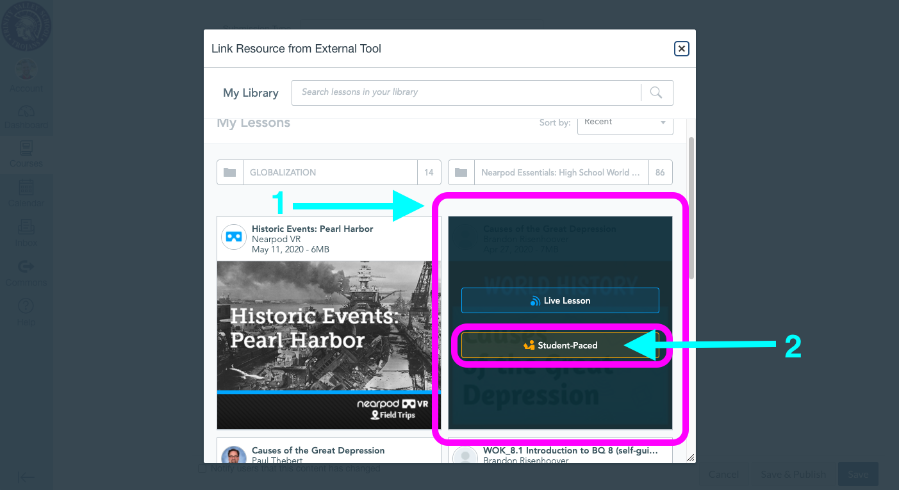This screenshot has width=899, height=490.
Task: Check the Inbox using its sidebar icon
Action: tap(26, 228)
